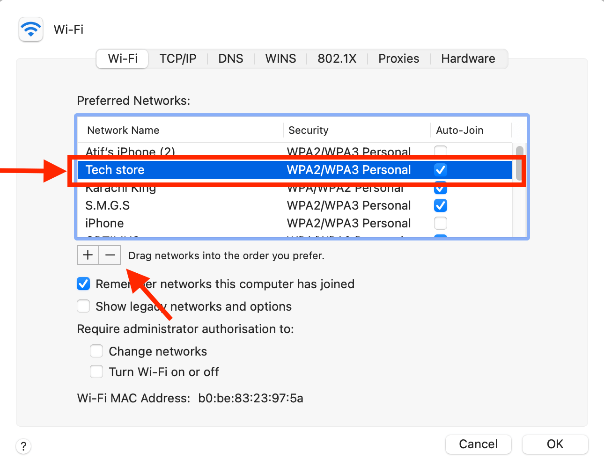Select the S.M.G.S network row

[x=187, y=205]
